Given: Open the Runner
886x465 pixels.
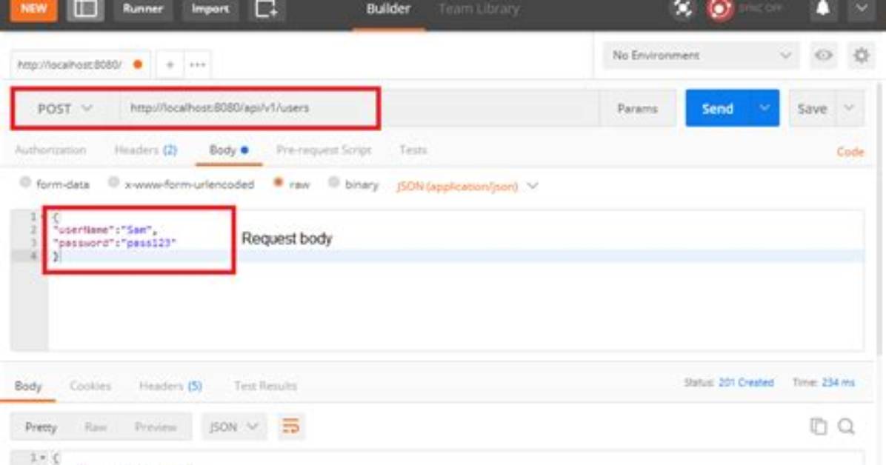Looking at the screenshot, I should tap(142, 9).
